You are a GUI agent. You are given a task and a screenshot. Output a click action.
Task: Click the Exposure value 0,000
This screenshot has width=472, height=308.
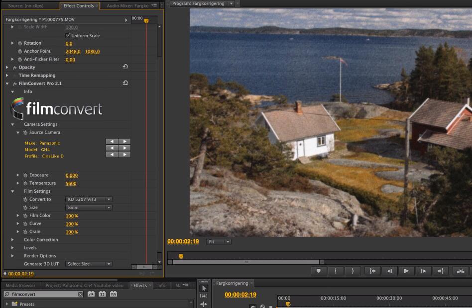(72, 175)
